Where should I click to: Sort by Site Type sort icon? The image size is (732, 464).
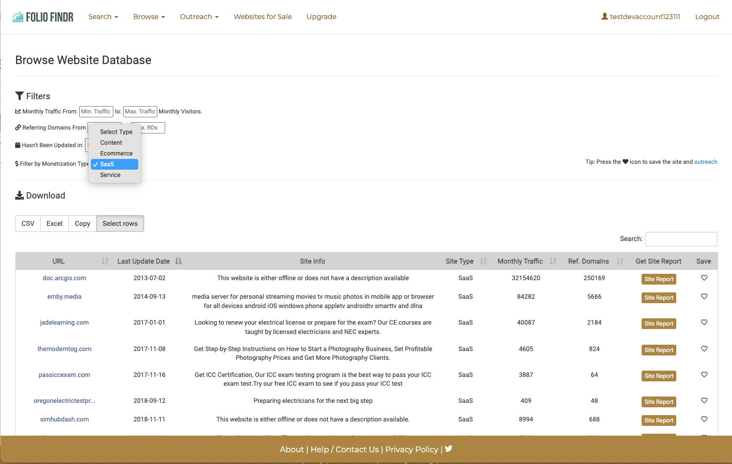click(x=483, y=261)
